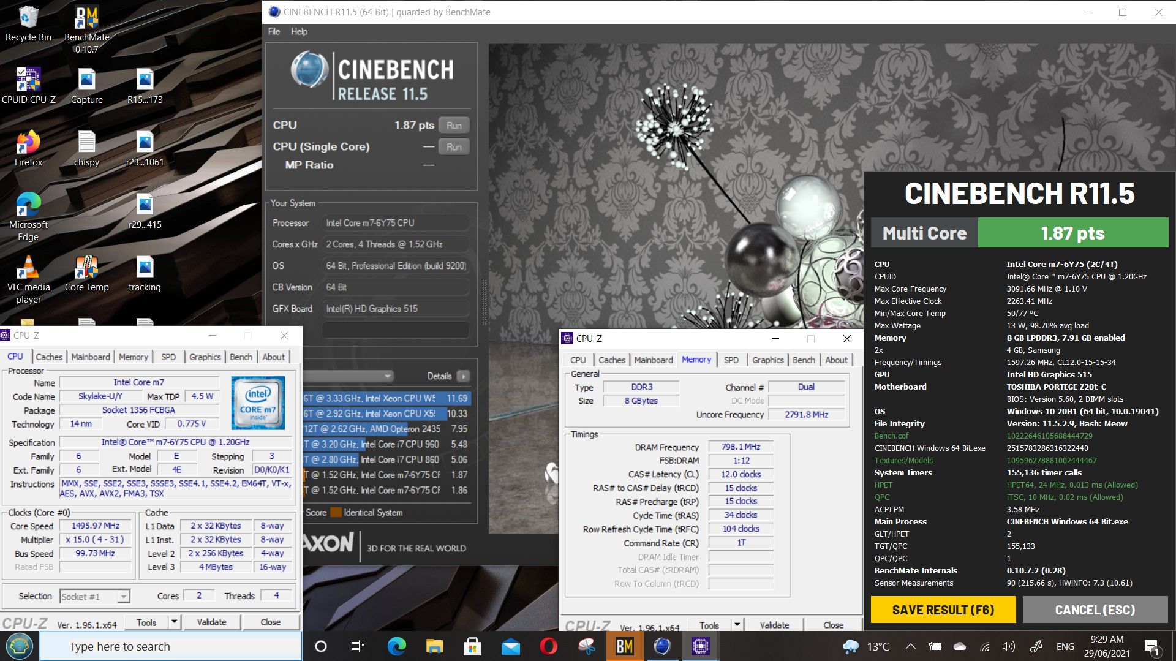Open the Mail app from the taskbar
Screen dimensions: 1176x661
click(510, 646)
